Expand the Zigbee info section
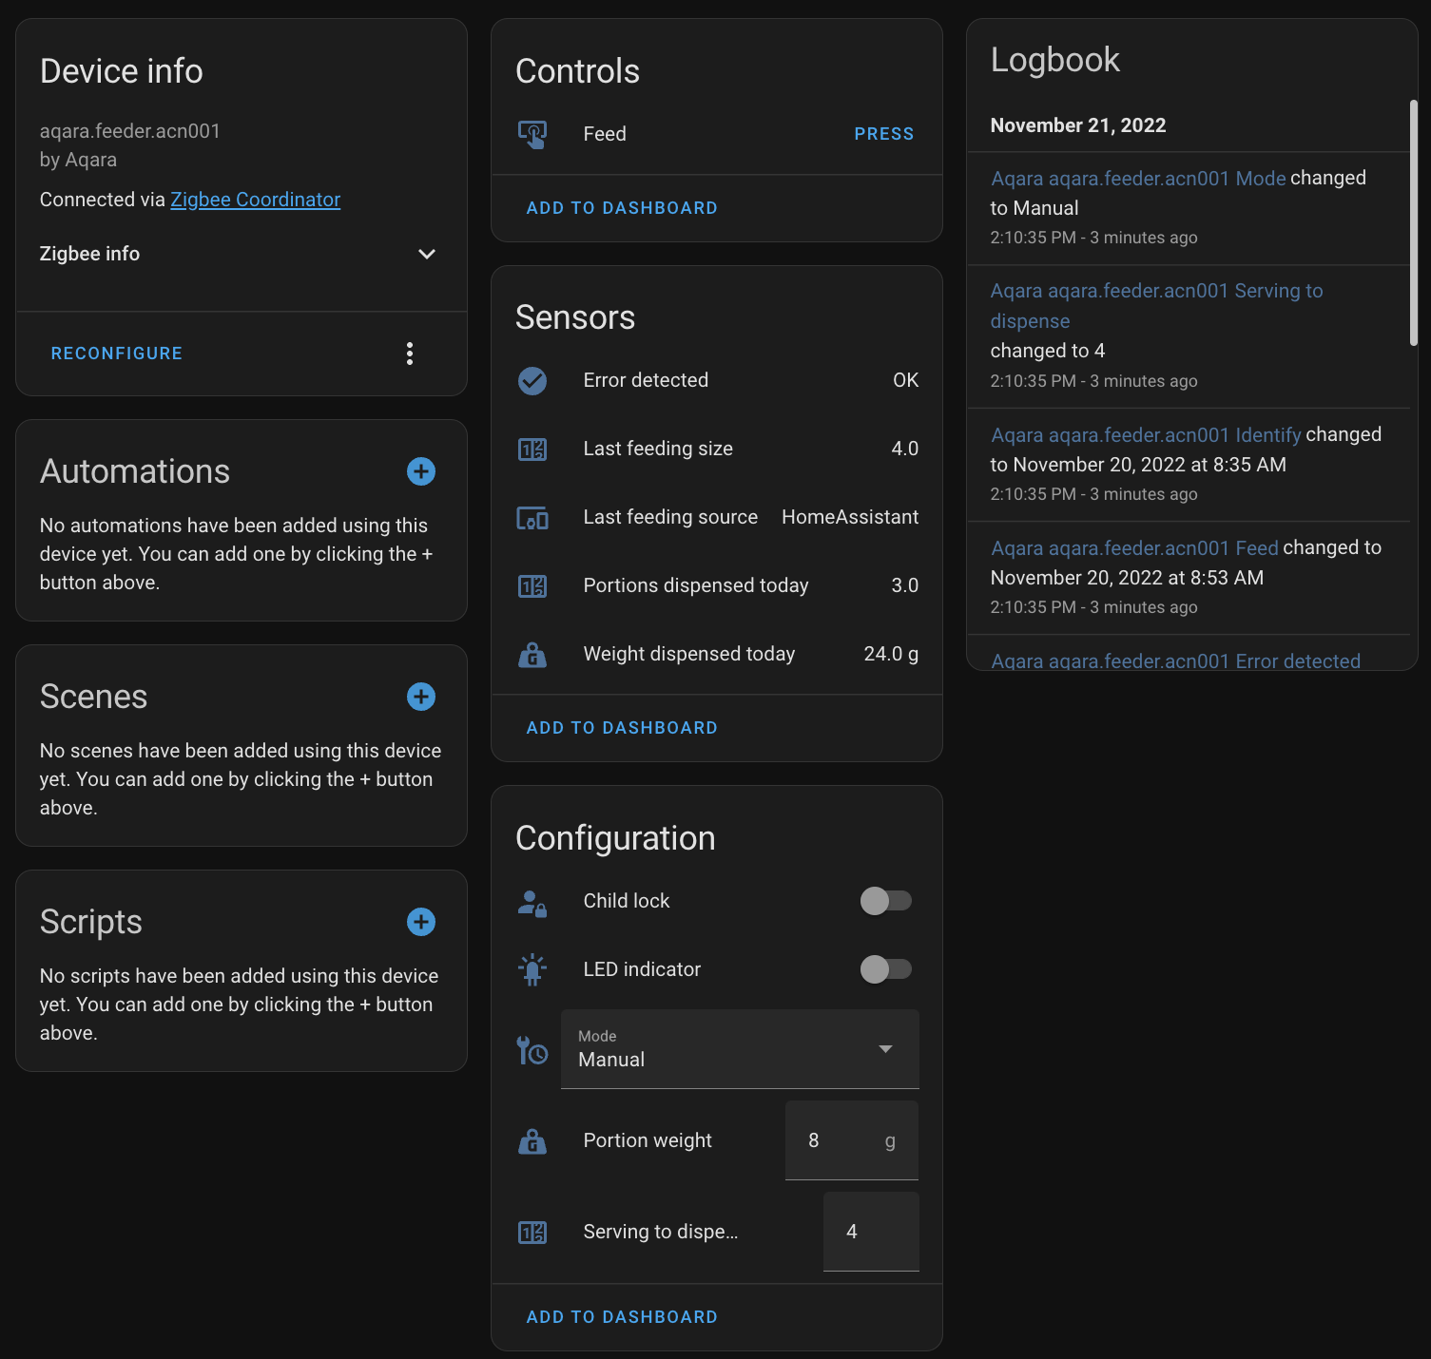Screen dimensions: 1431x1359 pyautogui.click(x=427, y=254)
